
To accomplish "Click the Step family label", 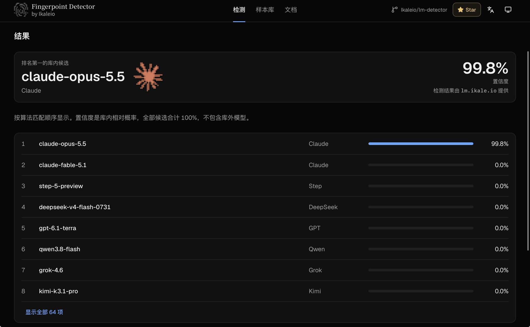I will [x=315, y=186].
